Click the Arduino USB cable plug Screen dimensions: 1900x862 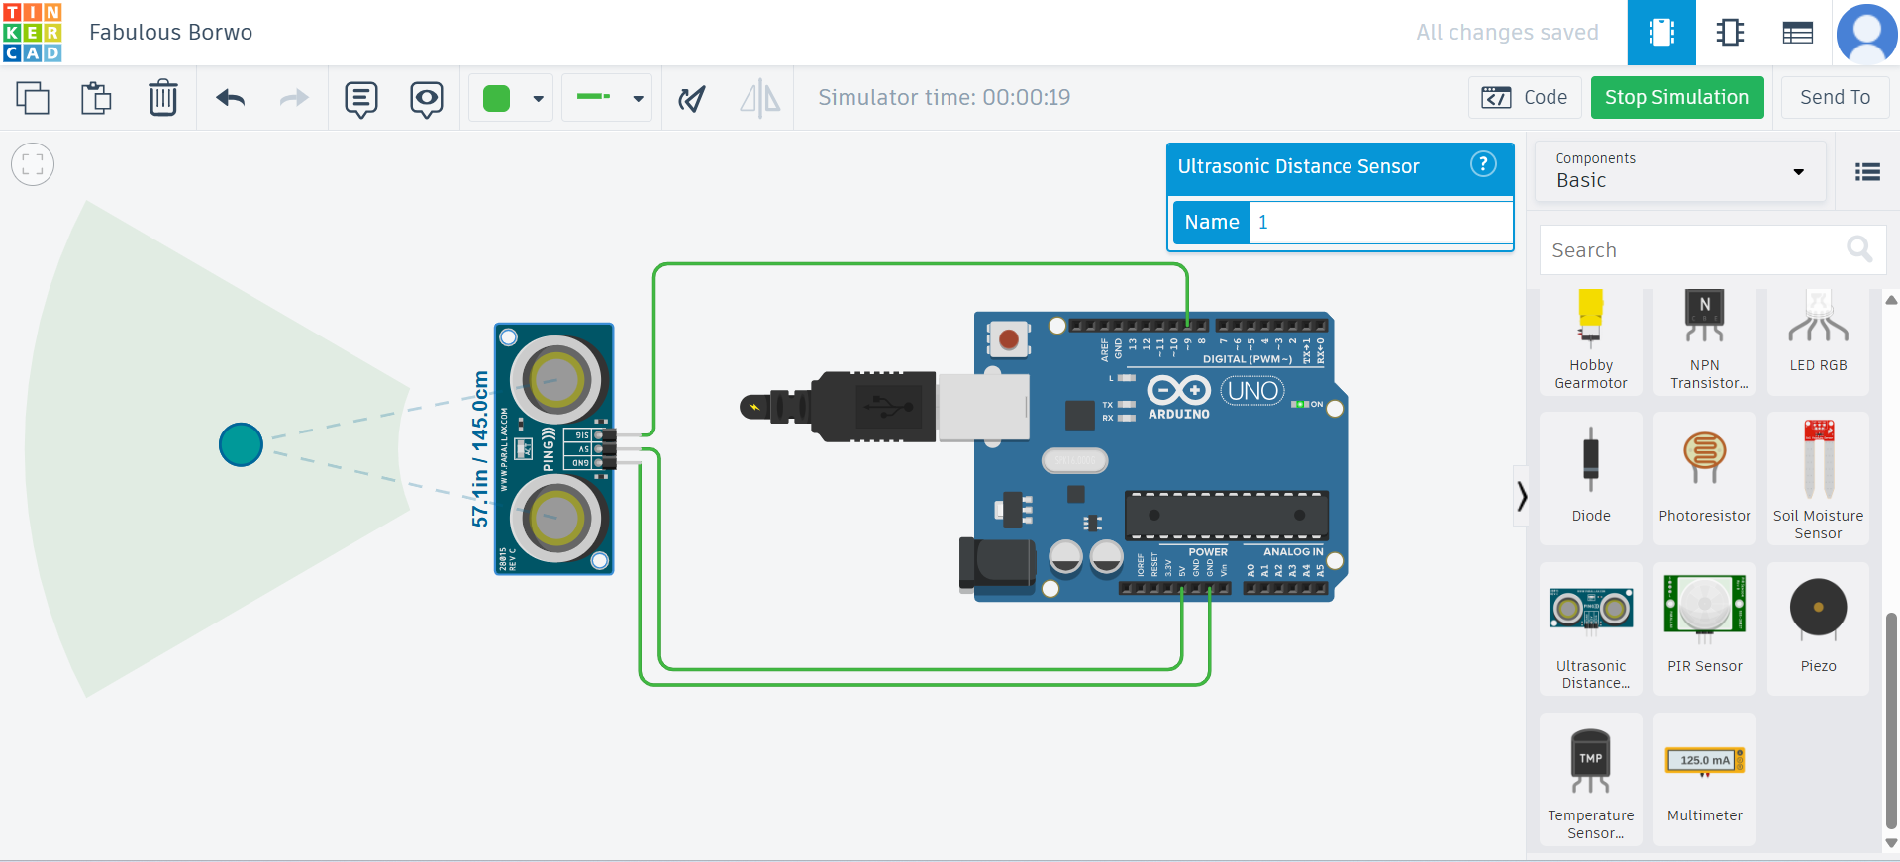883,406
